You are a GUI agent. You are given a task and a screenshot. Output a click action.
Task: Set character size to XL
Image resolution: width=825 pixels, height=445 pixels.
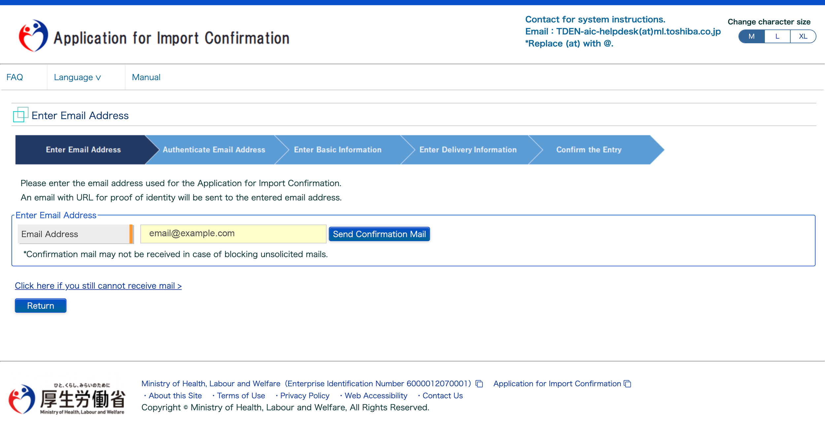[x=803, y=36]
